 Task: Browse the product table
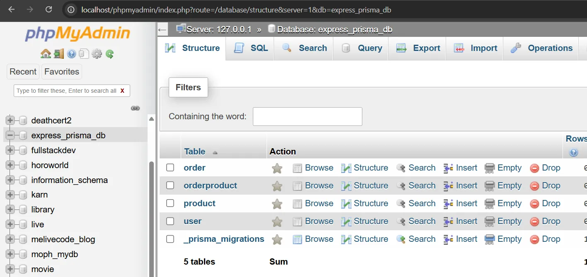coord(313,203)
